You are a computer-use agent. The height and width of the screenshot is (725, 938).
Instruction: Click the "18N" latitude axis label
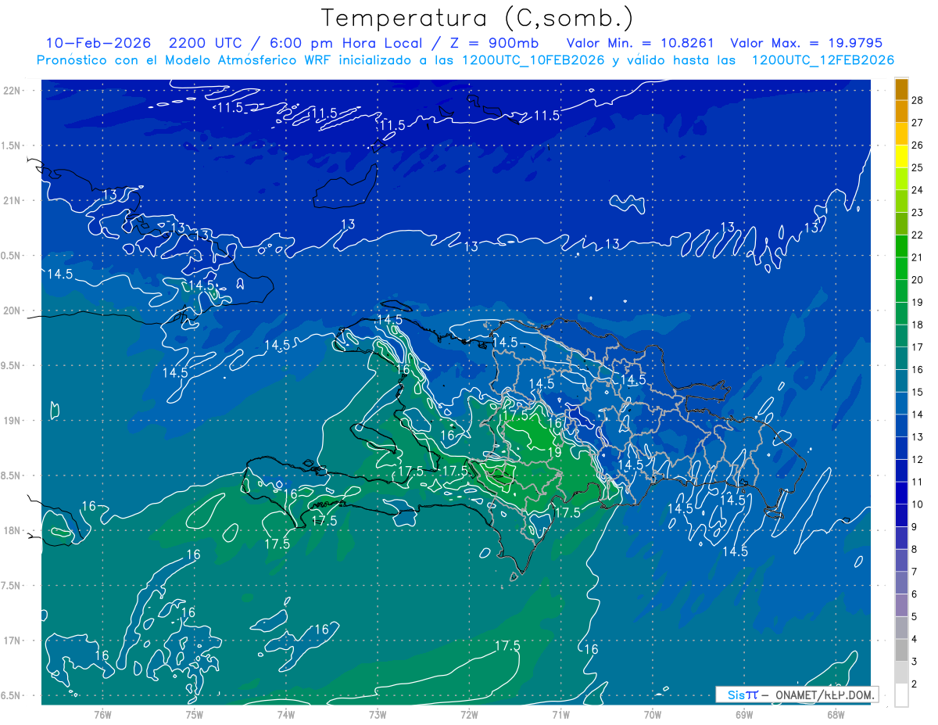click(x=11, y=531)
